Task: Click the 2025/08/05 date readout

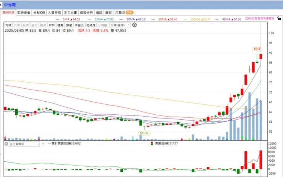Action: (14, 31)
